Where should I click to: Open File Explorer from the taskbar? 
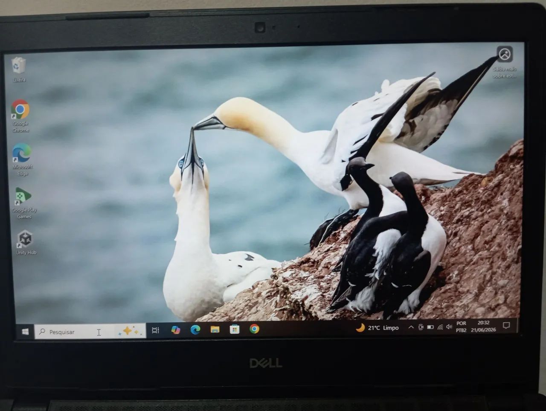(x=215, y=329)
